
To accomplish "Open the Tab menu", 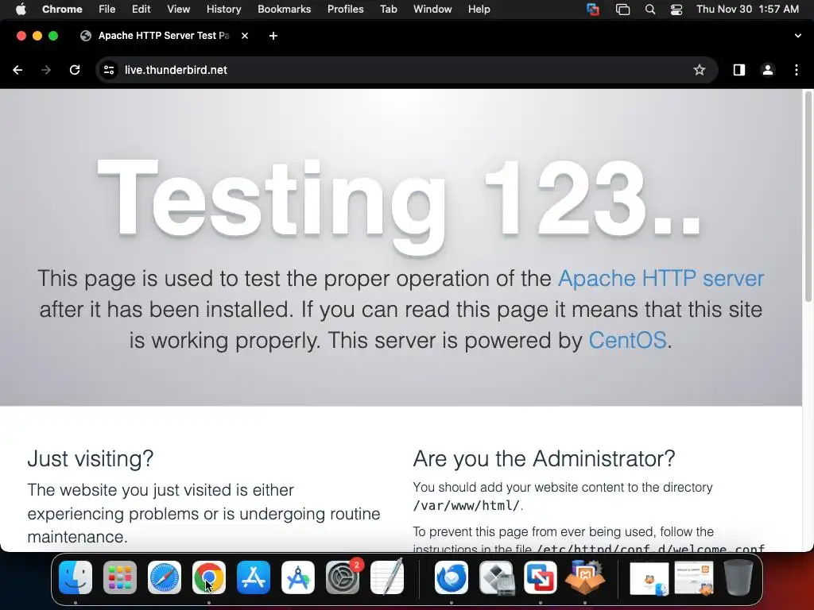I will click(x=388, y=10).
